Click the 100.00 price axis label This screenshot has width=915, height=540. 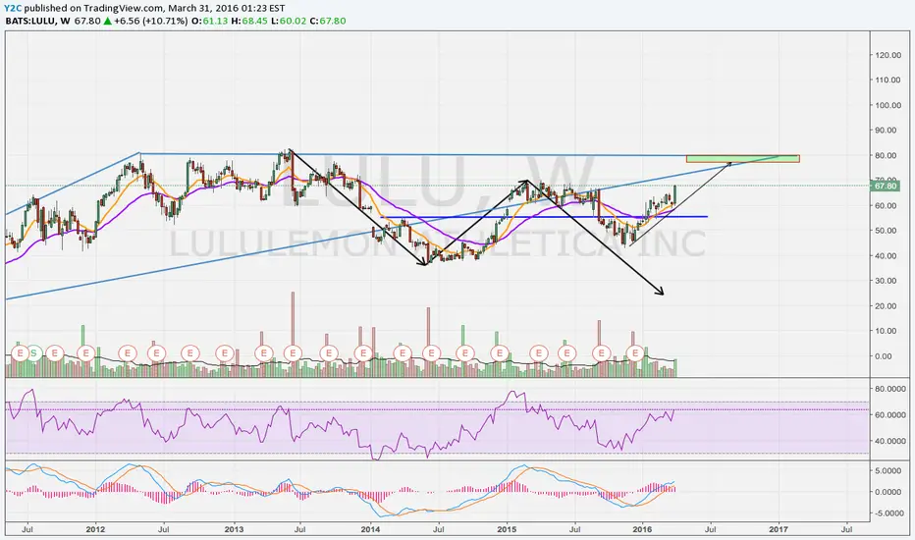pos(888,105)
